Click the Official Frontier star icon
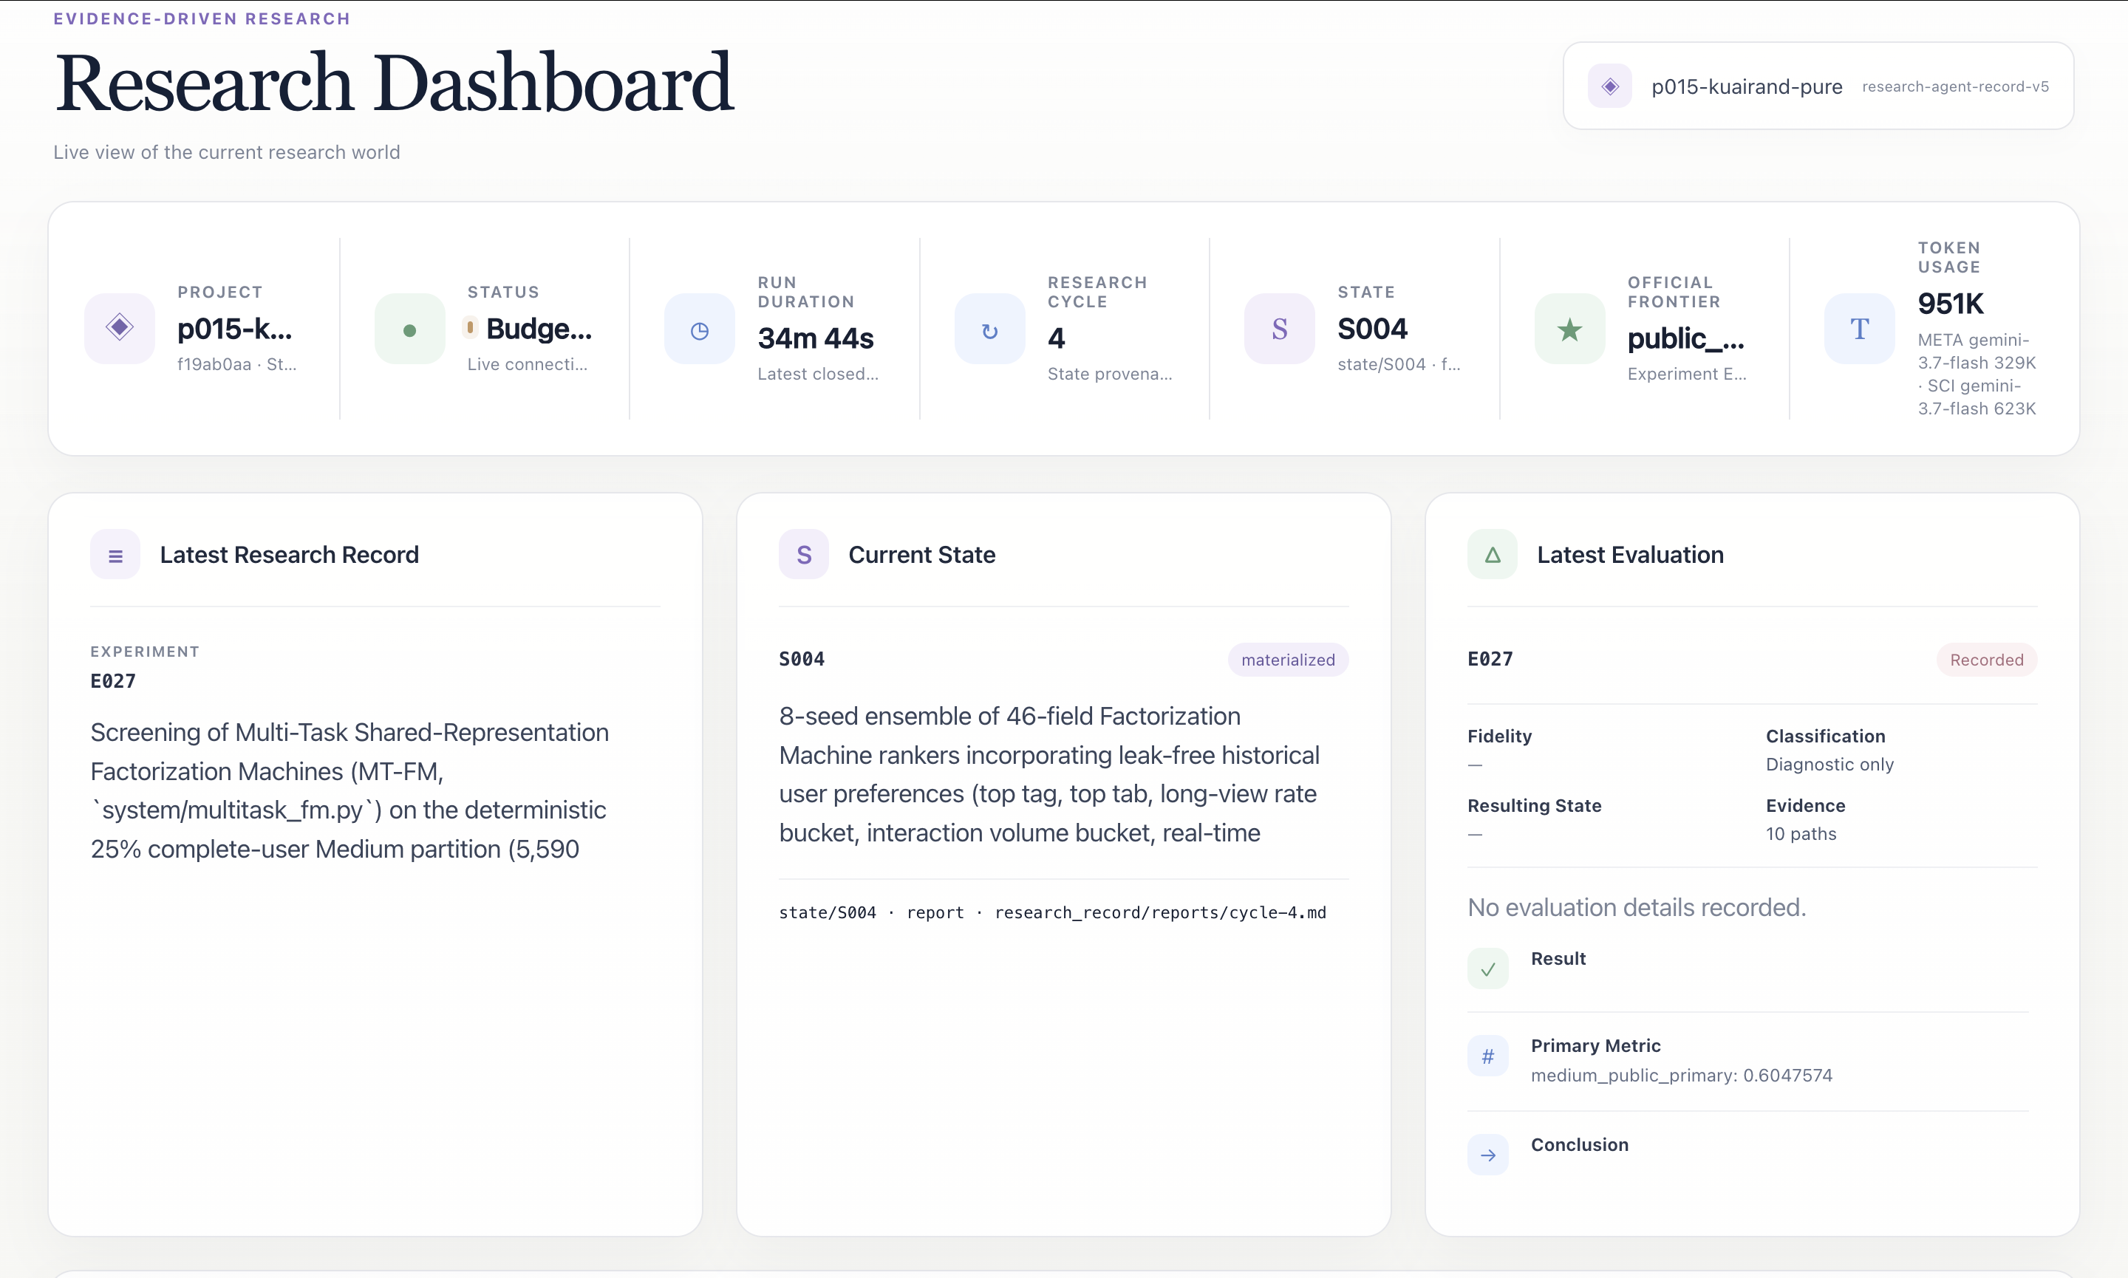The height and width of the screenshot is (1278, 2128). click(x=1570, y=329)
